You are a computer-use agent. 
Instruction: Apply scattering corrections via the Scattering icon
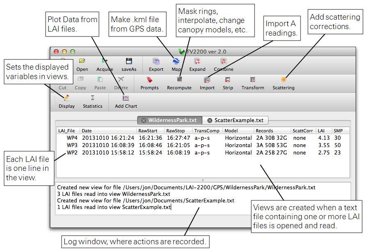283,82
